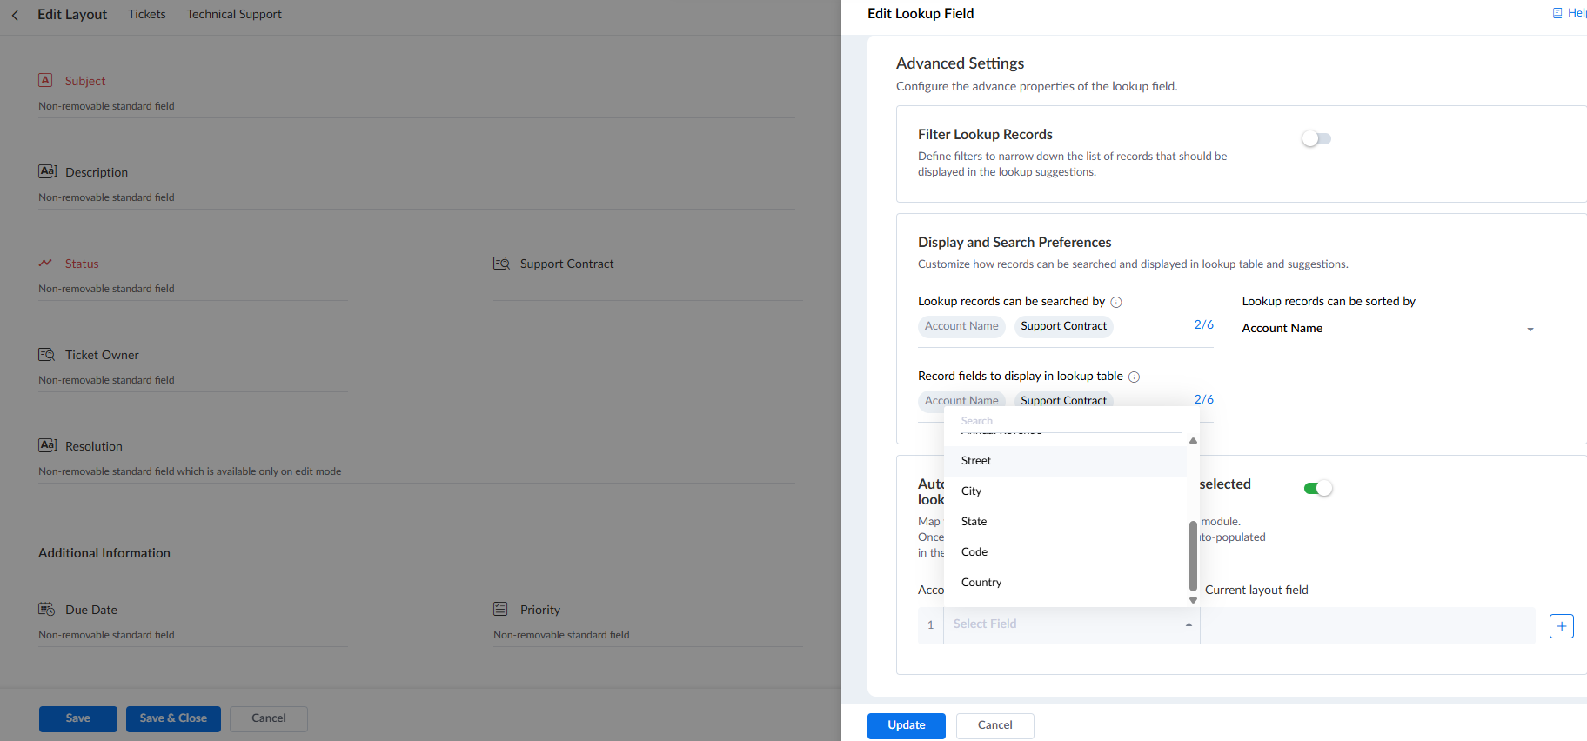Click the Support Contract lookup field icon
The image size is (1587, 741).
501,264
